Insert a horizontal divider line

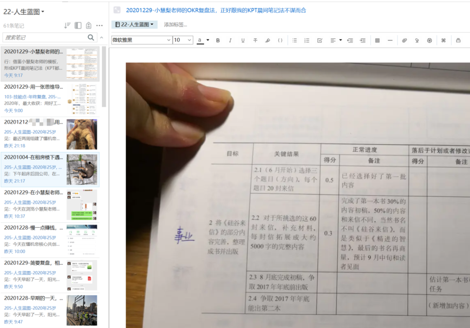(x=390, y=40)
